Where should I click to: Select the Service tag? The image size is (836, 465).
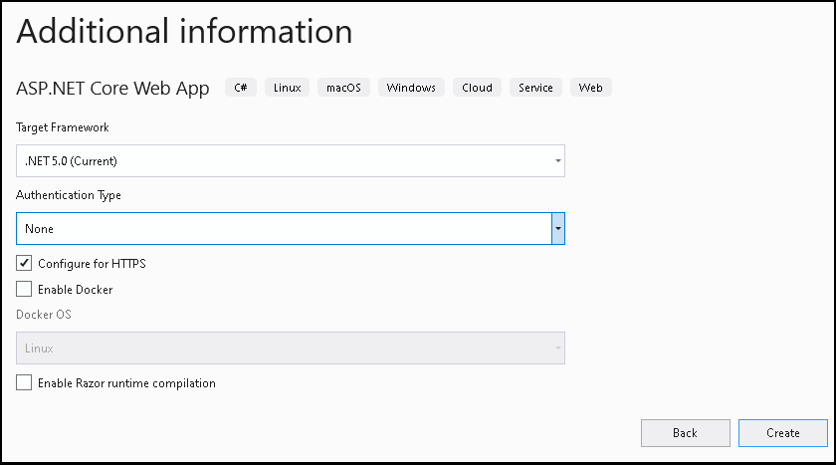coord(535,88)
